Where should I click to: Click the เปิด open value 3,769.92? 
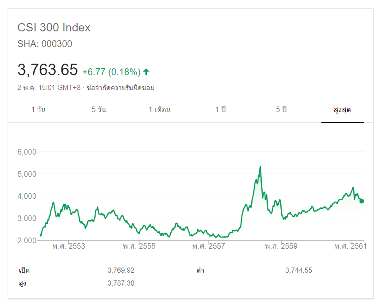pyautogui.click(x=121, y=270)
